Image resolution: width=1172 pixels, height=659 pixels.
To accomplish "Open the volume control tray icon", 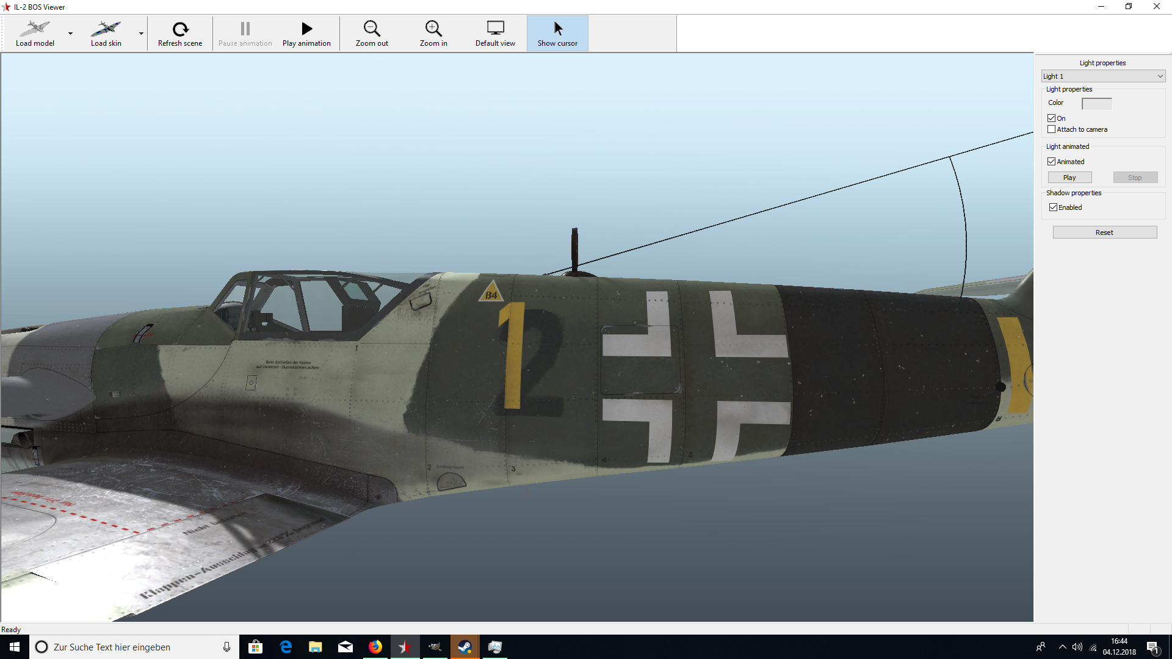I will (1077, 647).
